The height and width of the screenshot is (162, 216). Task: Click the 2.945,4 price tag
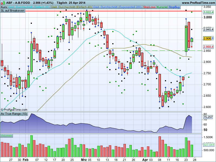coord(208,29)
